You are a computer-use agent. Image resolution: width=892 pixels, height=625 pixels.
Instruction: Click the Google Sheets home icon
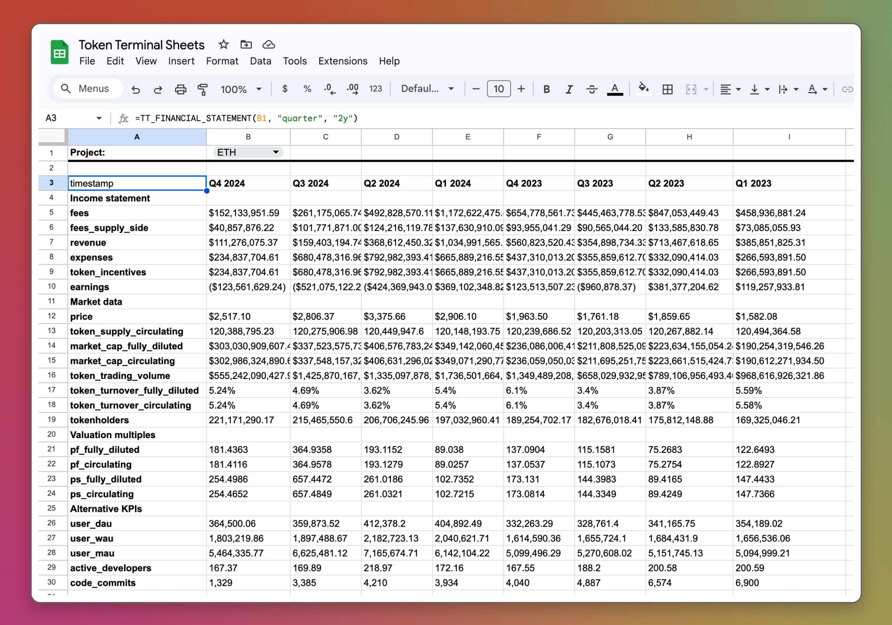click(x=59, y=52)
